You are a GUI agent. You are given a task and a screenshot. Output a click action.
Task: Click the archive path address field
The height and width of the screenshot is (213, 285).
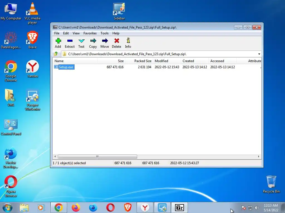coord(159,54)
